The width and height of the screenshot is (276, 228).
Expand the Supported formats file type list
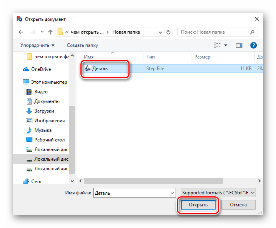(218, 193)
